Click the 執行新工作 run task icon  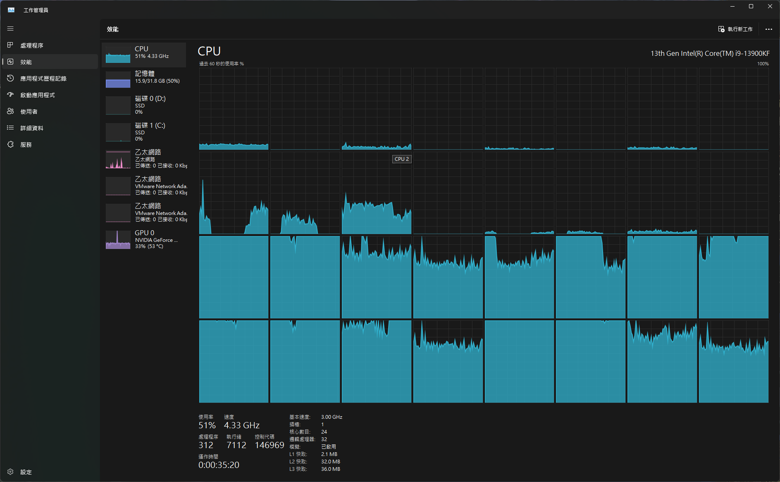[721, 29]
